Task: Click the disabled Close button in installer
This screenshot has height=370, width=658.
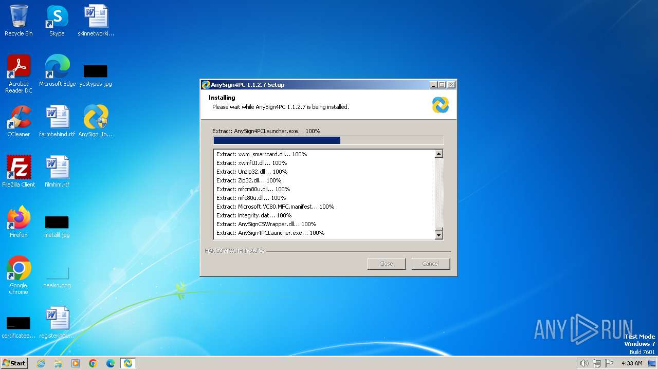Action: (386, 264)
